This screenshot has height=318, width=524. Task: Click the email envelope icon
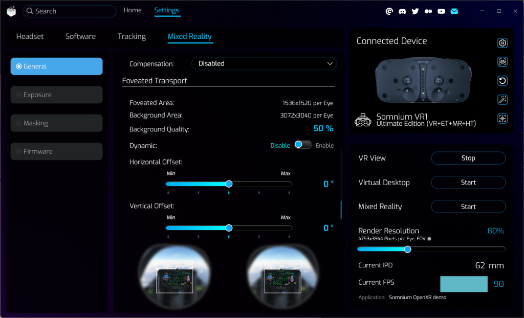(454, 11)
